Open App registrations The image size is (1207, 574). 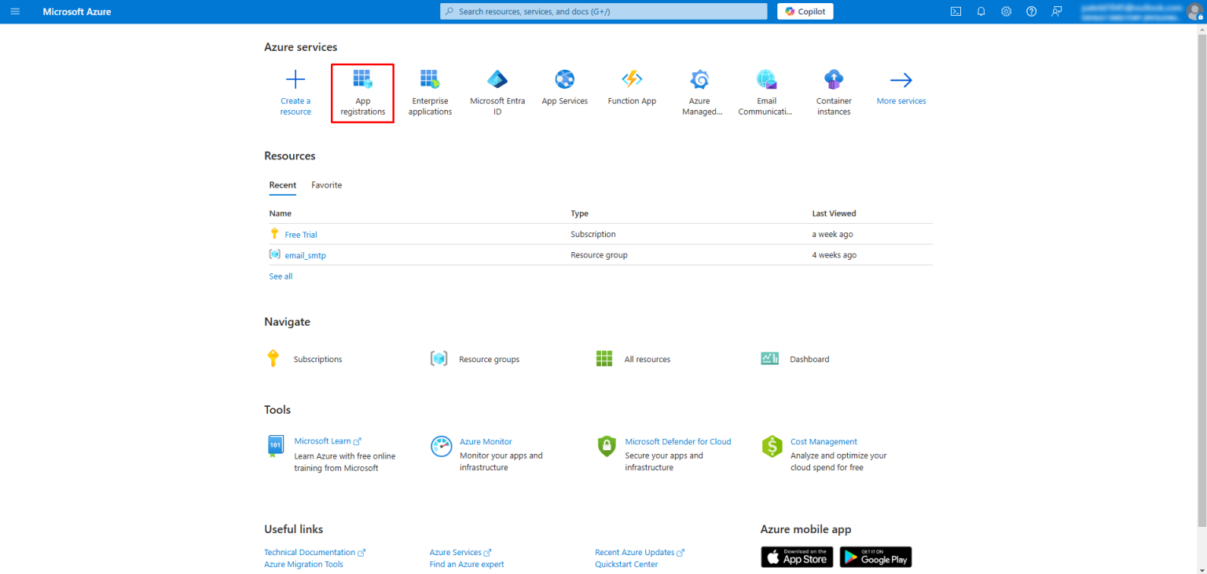362,92
